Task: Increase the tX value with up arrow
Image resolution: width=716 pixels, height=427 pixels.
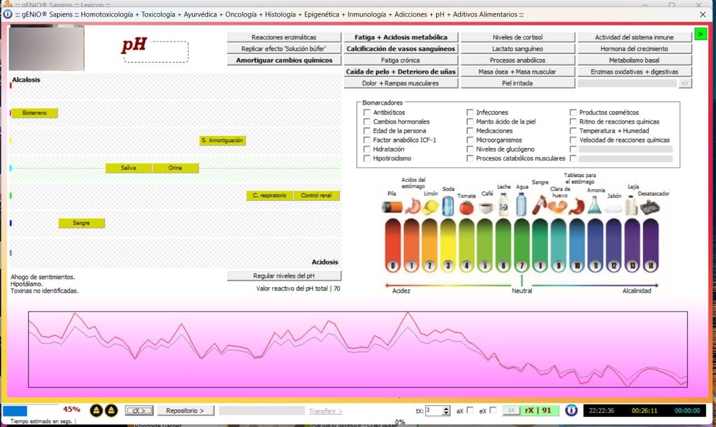Action: (446, 408)
